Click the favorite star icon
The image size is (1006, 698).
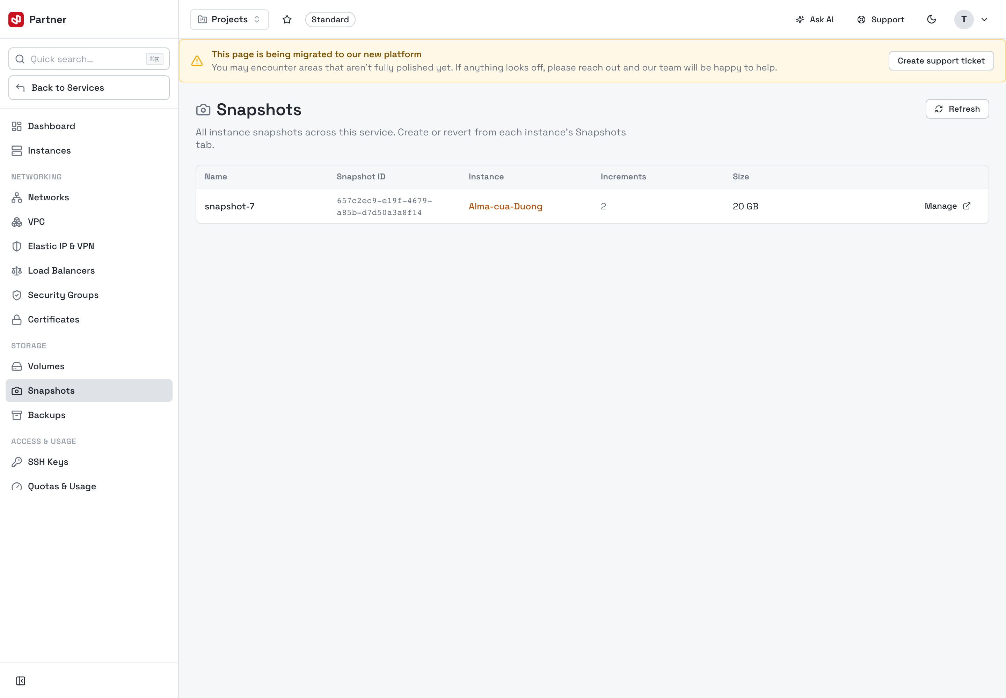click(x=287, y=19)
